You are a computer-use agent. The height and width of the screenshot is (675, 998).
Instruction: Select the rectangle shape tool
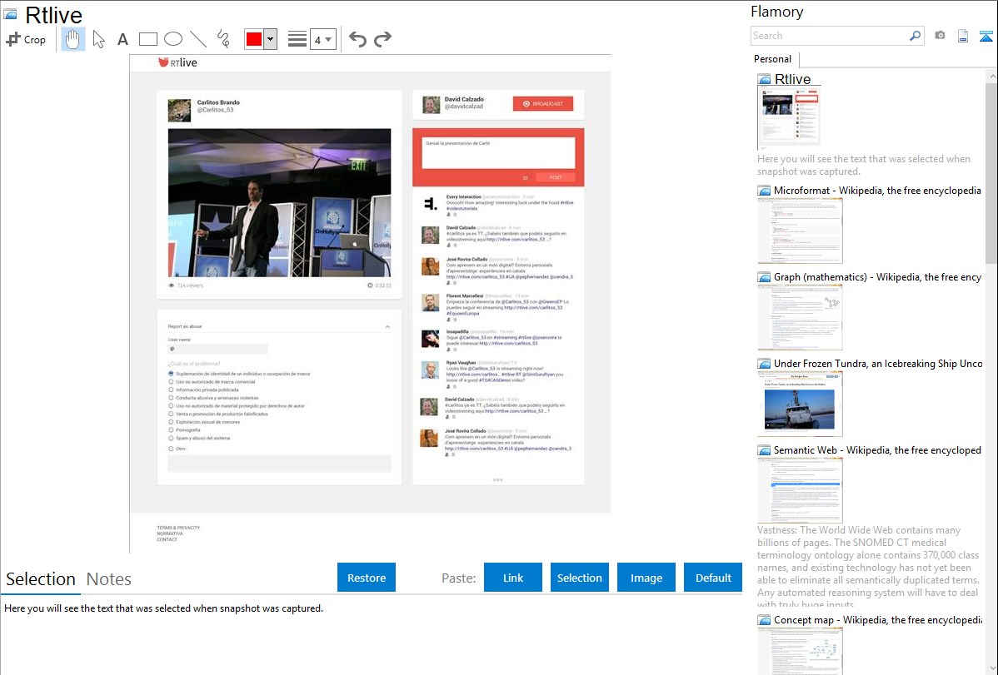(148, 39)
